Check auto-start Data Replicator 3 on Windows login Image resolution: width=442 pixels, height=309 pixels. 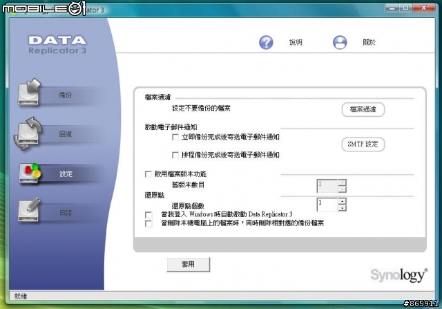[x=148, y=215]
